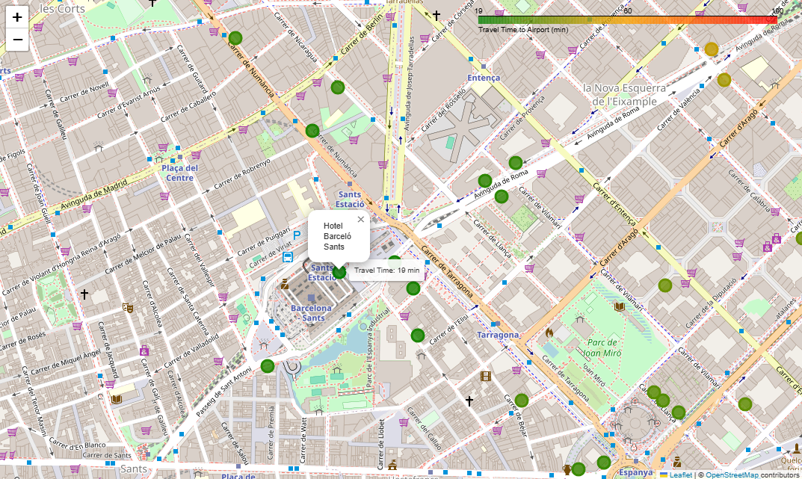The image size is (802, 479).
Task: Zoom in on the map
Action: pyautogui.click(x=17, y=17)
